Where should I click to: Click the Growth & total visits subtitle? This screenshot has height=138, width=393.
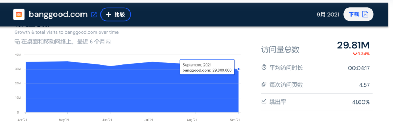[x=67, y=32]
